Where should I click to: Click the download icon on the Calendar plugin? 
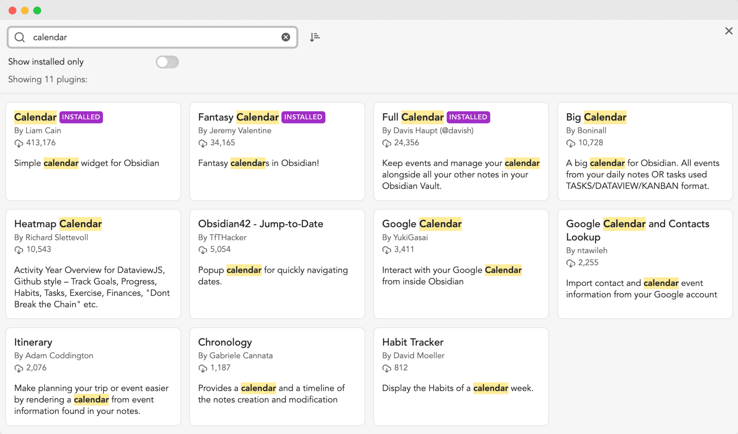19,143
